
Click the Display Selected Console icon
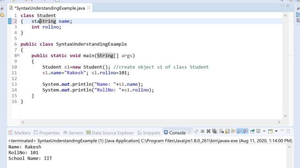pyautogui.click(x=258, y=131)
